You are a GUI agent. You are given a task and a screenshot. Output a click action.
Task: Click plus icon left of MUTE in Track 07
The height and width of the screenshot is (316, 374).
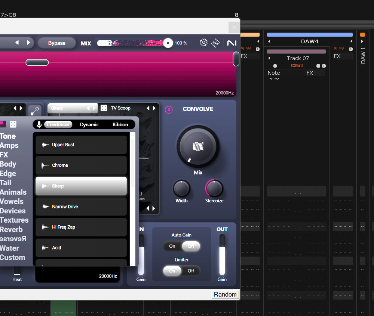[275, 66]
